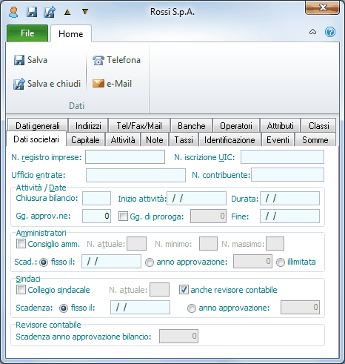Focus the N. registro imprese field
This screenshot has width=345, height=364.
pos(125,157)
